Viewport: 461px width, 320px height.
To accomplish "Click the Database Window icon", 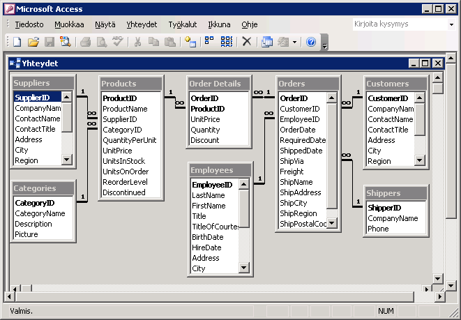I will pyautogui.click(x=267, y=42).
